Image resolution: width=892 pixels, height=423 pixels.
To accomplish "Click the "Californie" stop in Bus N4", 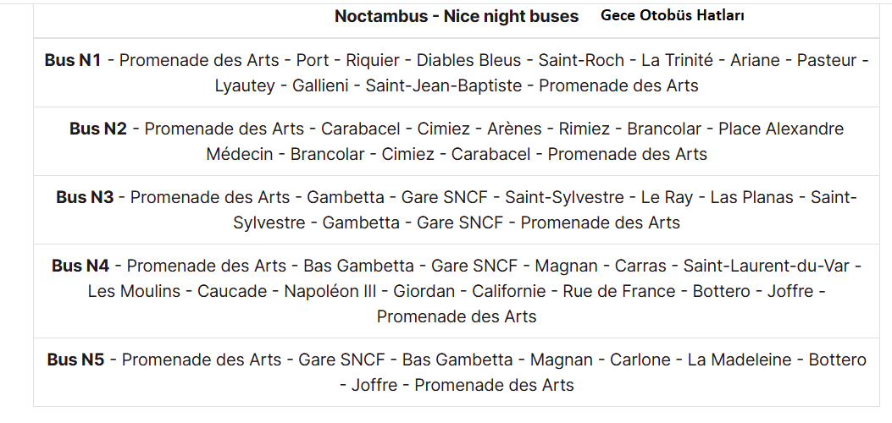I will (x=507, y=291).
